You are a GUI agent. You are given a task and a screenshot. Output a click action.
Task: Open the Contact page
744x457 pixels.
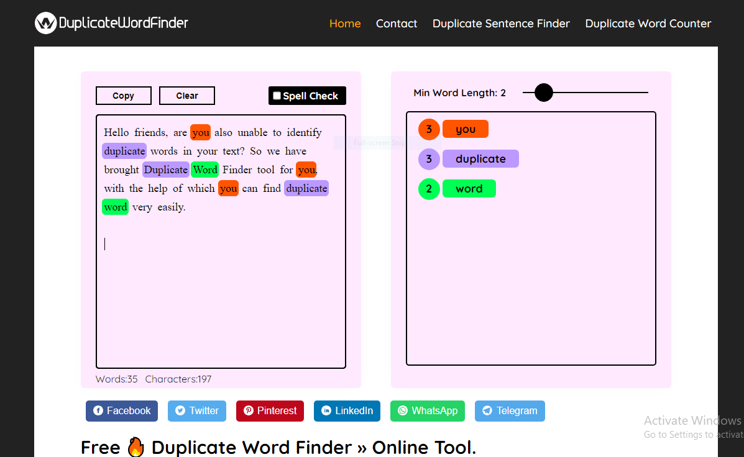[397, 24]
